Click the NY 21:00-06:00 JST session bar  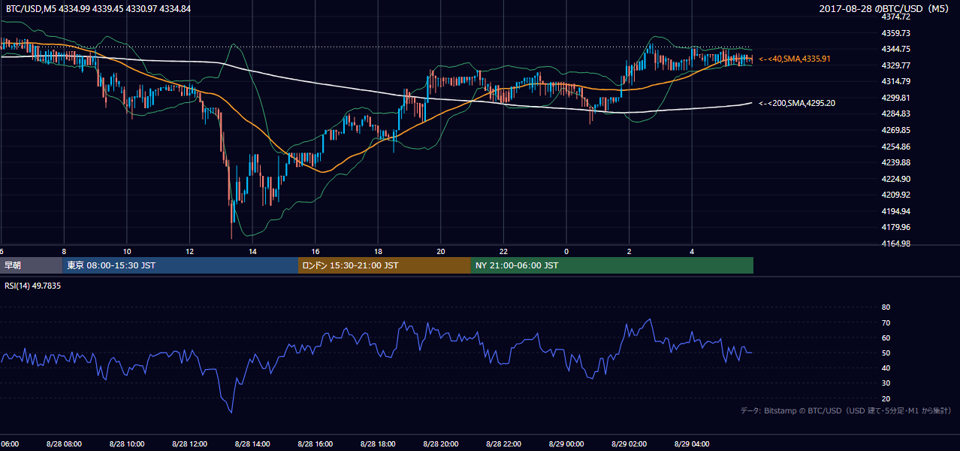(612, 265)
